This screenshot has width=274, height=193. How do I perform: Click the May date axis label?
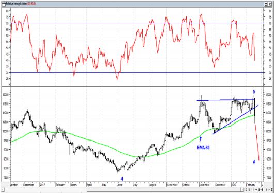[104, 185]
